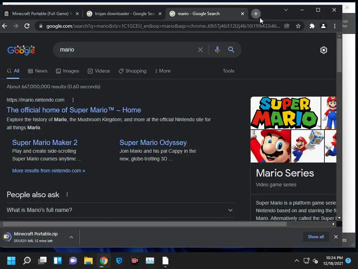358x269 pixels.
Task: Open options for nintendo.com result
Action: [73, 100]
